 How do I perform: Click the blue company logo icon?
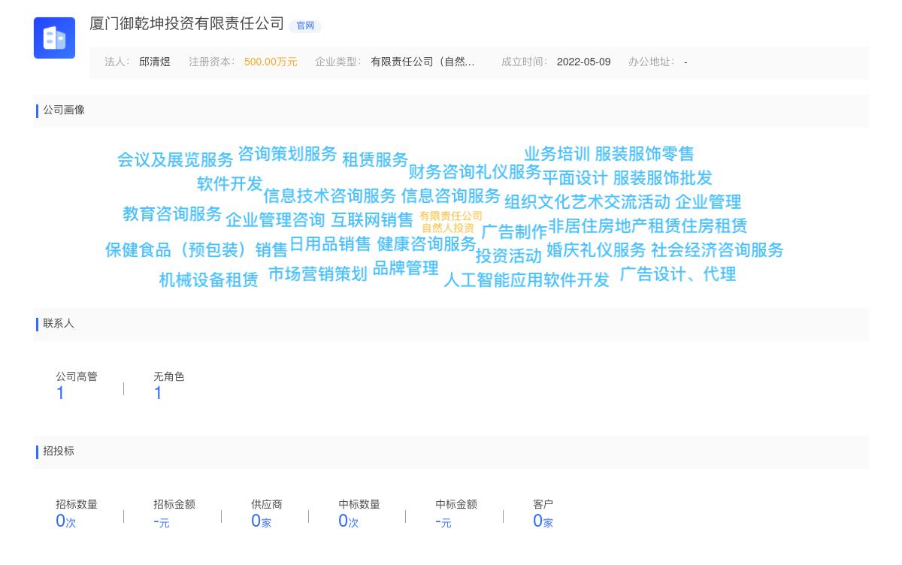tap(54, 38)
